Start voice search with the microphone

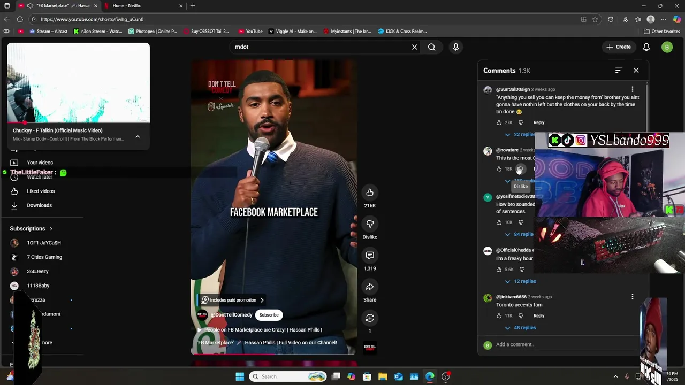tap(456, 47)
